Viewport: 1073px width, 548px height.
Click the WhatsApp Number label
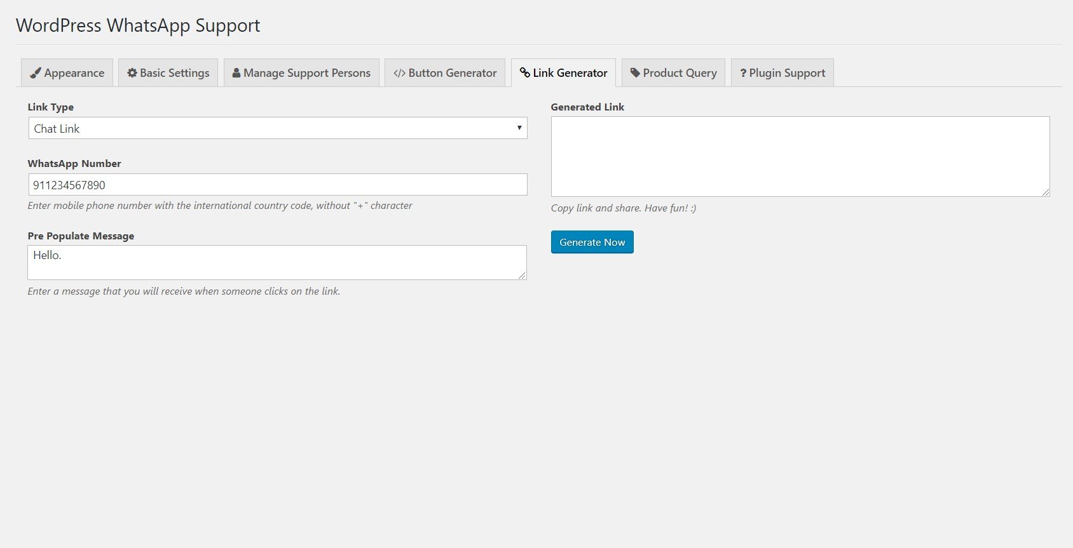pyautogui.click(x=74, y=163)
